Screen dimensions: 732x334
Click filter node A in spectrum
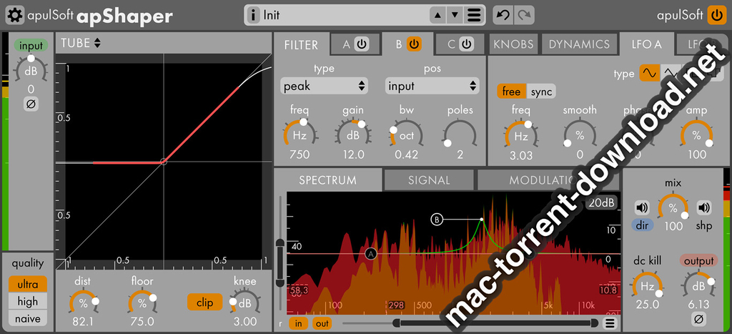click(x=371, y=254)
